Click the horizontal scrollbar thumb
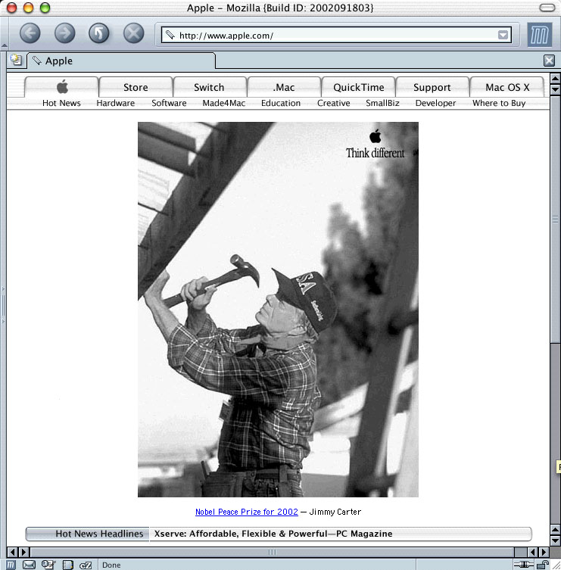The width and height of the screenshot is (561, 570). [273, 552]
